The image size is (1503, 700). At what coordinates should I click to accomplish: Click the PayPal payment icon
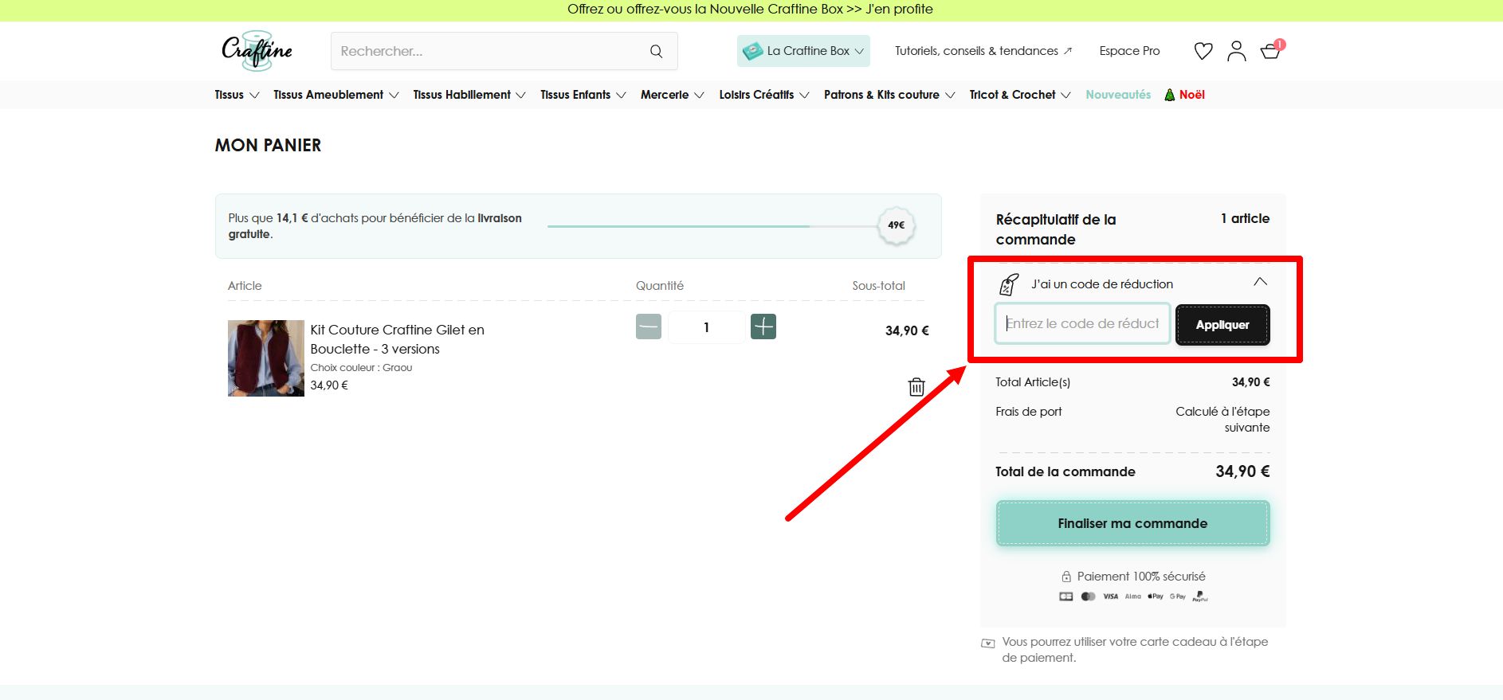[1200, 596]
